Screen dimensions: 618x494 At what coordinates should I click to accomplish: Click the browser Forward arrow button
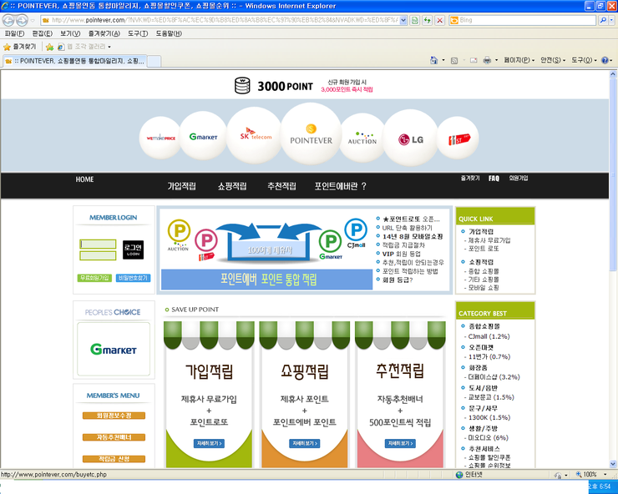(x=22, y=20)
